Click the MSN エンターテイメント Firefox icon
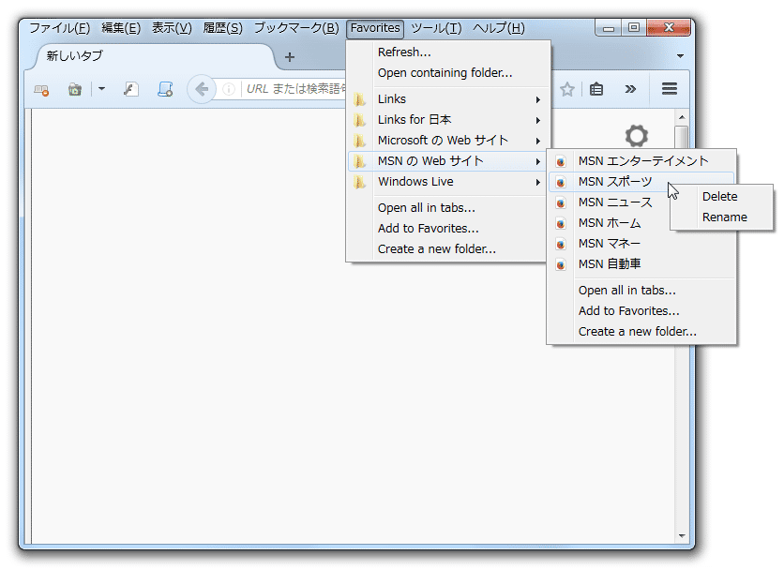The height and width of the screenshot is (570, 784). (561, 161)
